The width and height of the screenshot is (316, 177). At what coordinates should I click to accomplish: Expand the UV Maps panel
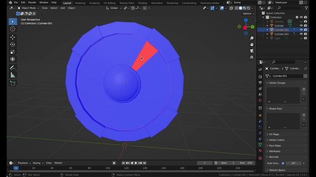(274, 134)
